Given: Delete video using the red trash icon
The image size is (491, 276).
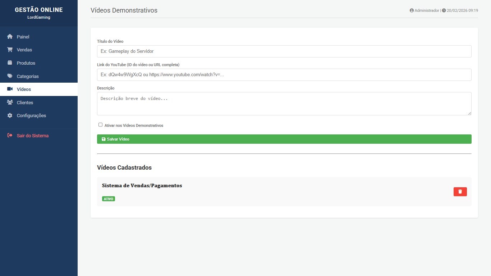Looking at the screenshot, I should coord(460,192).
